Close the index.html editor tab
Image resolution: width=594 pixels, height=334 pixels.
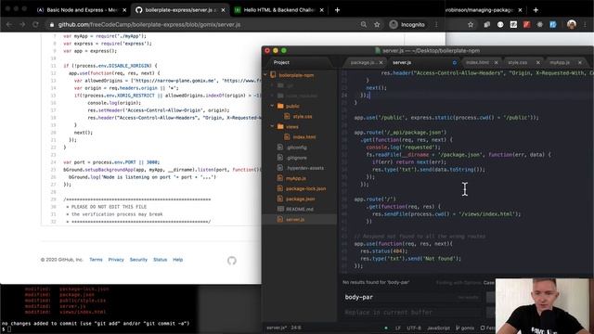tap(496, 62)
